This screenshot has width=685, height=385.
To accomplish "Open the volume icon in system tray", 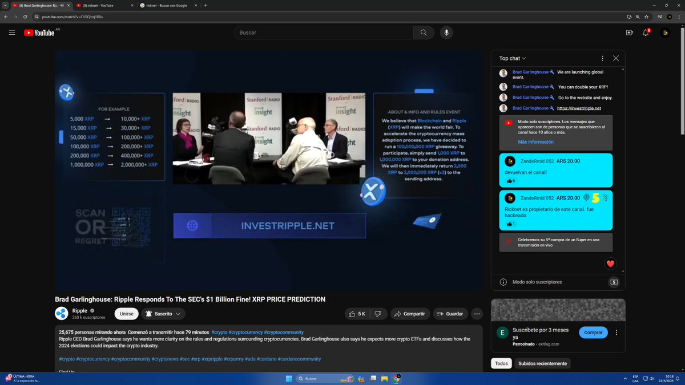I will tap(651, 378).
